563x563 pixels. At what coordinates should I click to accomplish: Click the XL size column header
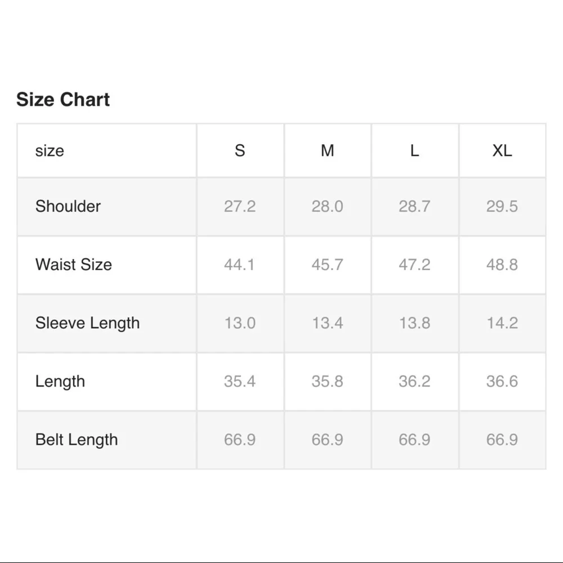pos(502,150)
